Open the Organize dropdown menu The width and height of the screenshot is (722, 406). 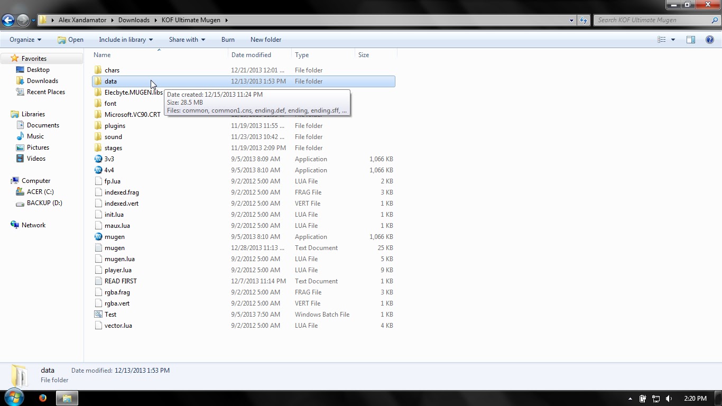coord(25,39)
